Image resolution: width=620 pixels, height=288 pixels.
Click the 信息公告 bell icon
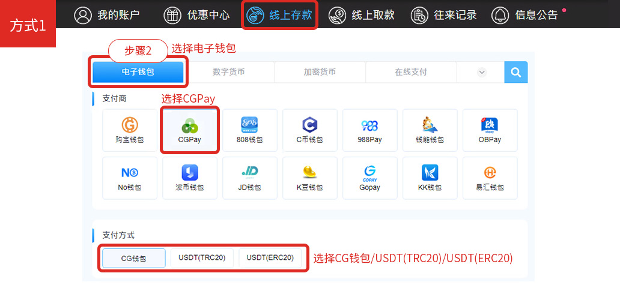[500, 16]
